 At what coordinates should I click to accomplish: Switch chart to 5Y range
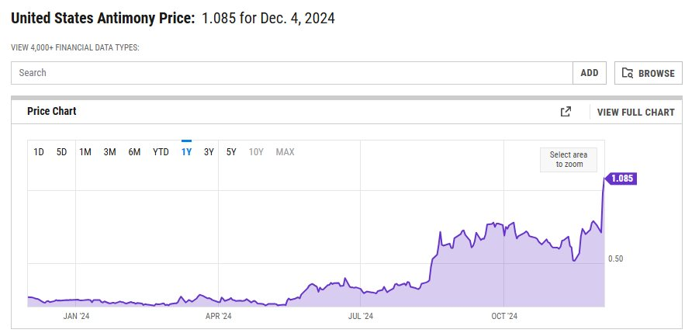click(231, 152)
